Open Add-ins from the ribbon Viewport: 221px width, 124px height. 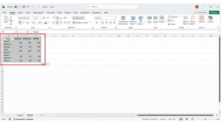click(x=202, y=19)
